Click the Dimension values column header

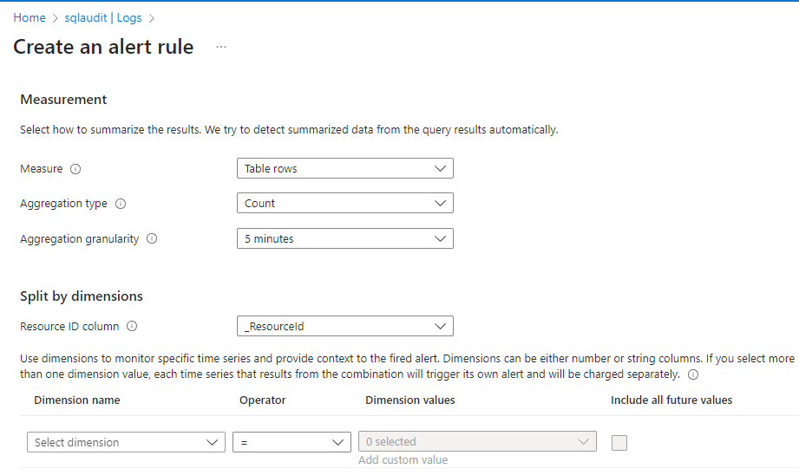pos(410,400)
